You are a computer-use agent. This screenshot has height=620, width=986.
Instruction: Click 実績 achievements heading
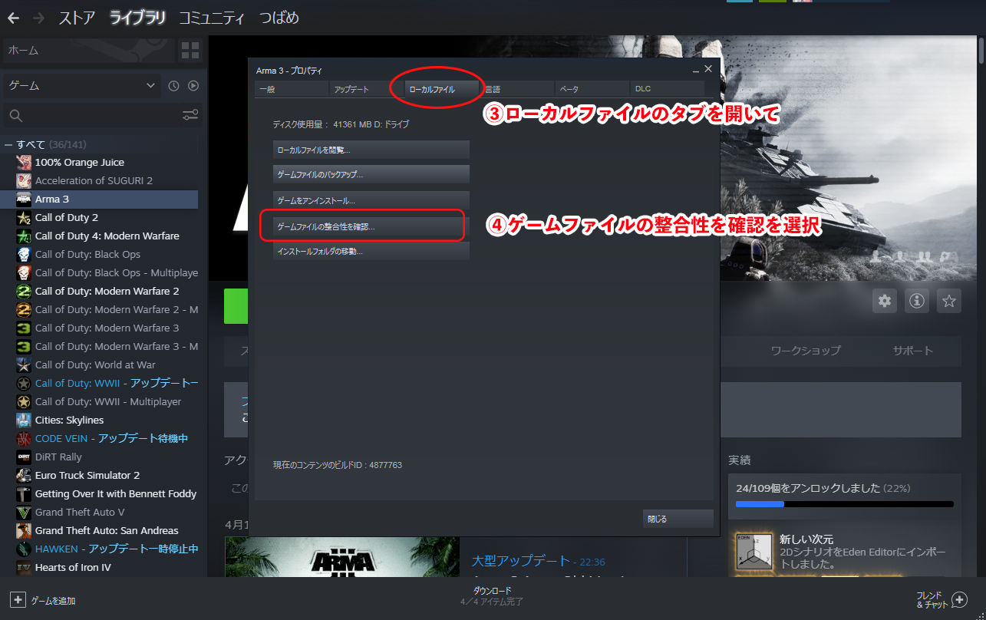(739, 460)
